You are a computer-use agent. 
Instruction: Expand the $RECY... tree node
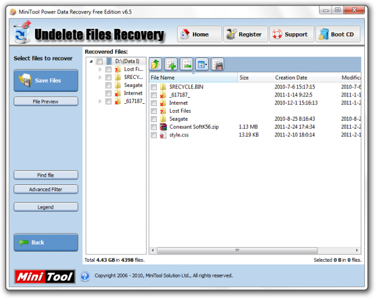100,77
